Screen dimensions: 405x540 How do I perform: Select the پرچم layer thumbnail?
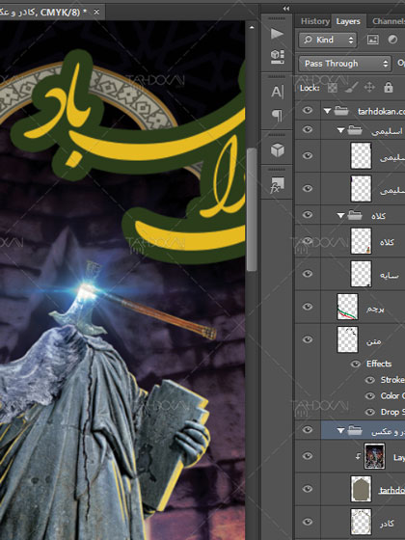click(347, 307)
